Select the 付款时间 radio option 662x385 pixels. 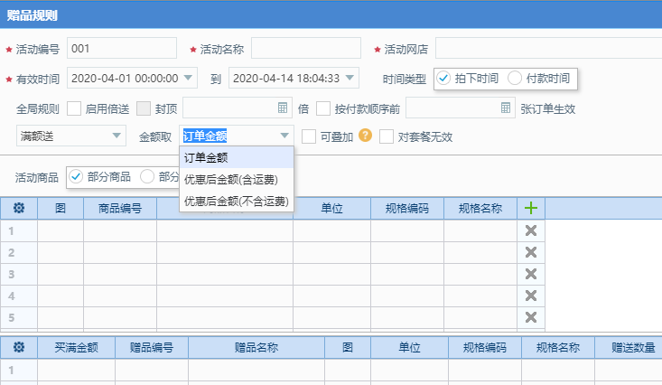[x=515, y=79]
